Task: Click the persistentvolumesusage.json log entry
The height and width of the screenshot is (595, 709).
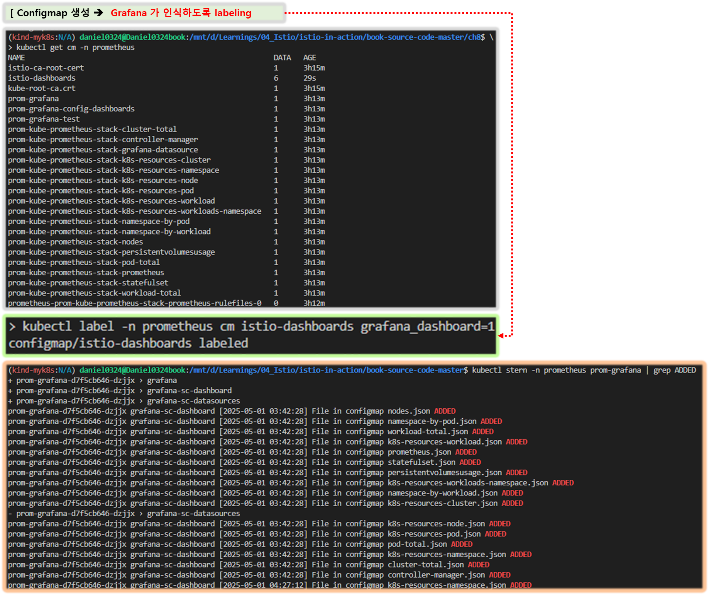Action: click(267, 472)
